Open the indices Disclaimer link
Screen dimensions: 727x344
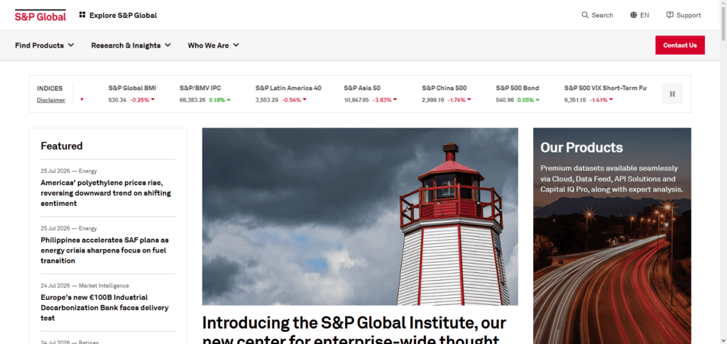[51, 100]
